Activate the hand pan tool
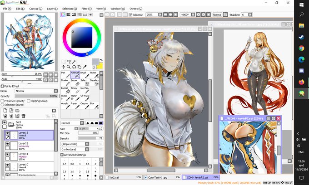This screenshot has width=309, height=185. point(79,67)
